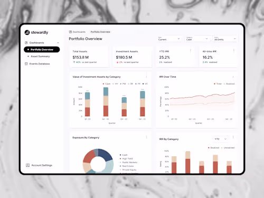Screen dimensions: 264x198
Task: Open the All-time IRR card options menu
Action: (x=234, y=51)
